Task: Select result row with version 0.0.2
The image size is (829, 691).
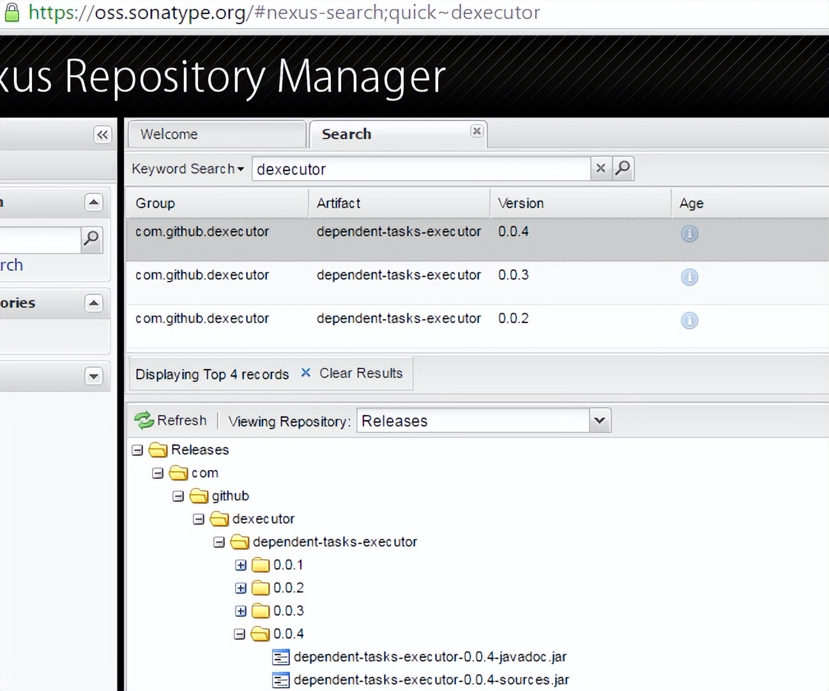Action: click(x=478, y=326)
